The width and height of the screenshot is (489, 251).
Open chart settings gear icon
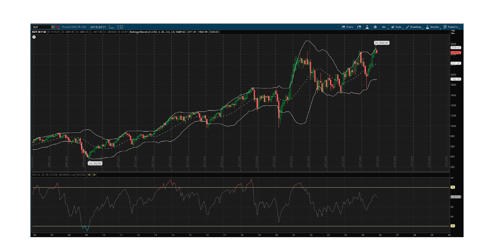[375, 27]
